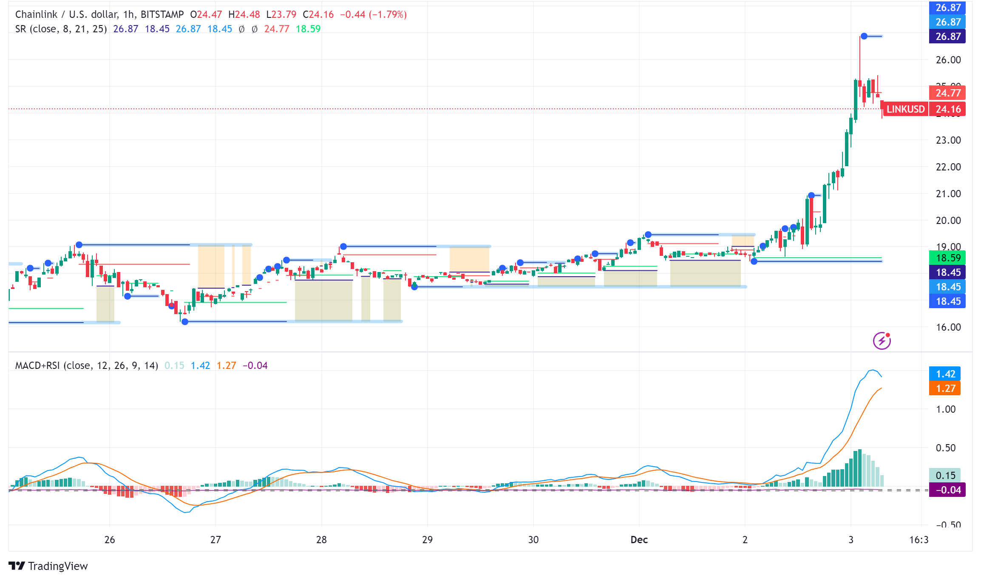Click the 1.00 label on MACD axis
This screenshot has height=581, width=981.
(945, 409)
